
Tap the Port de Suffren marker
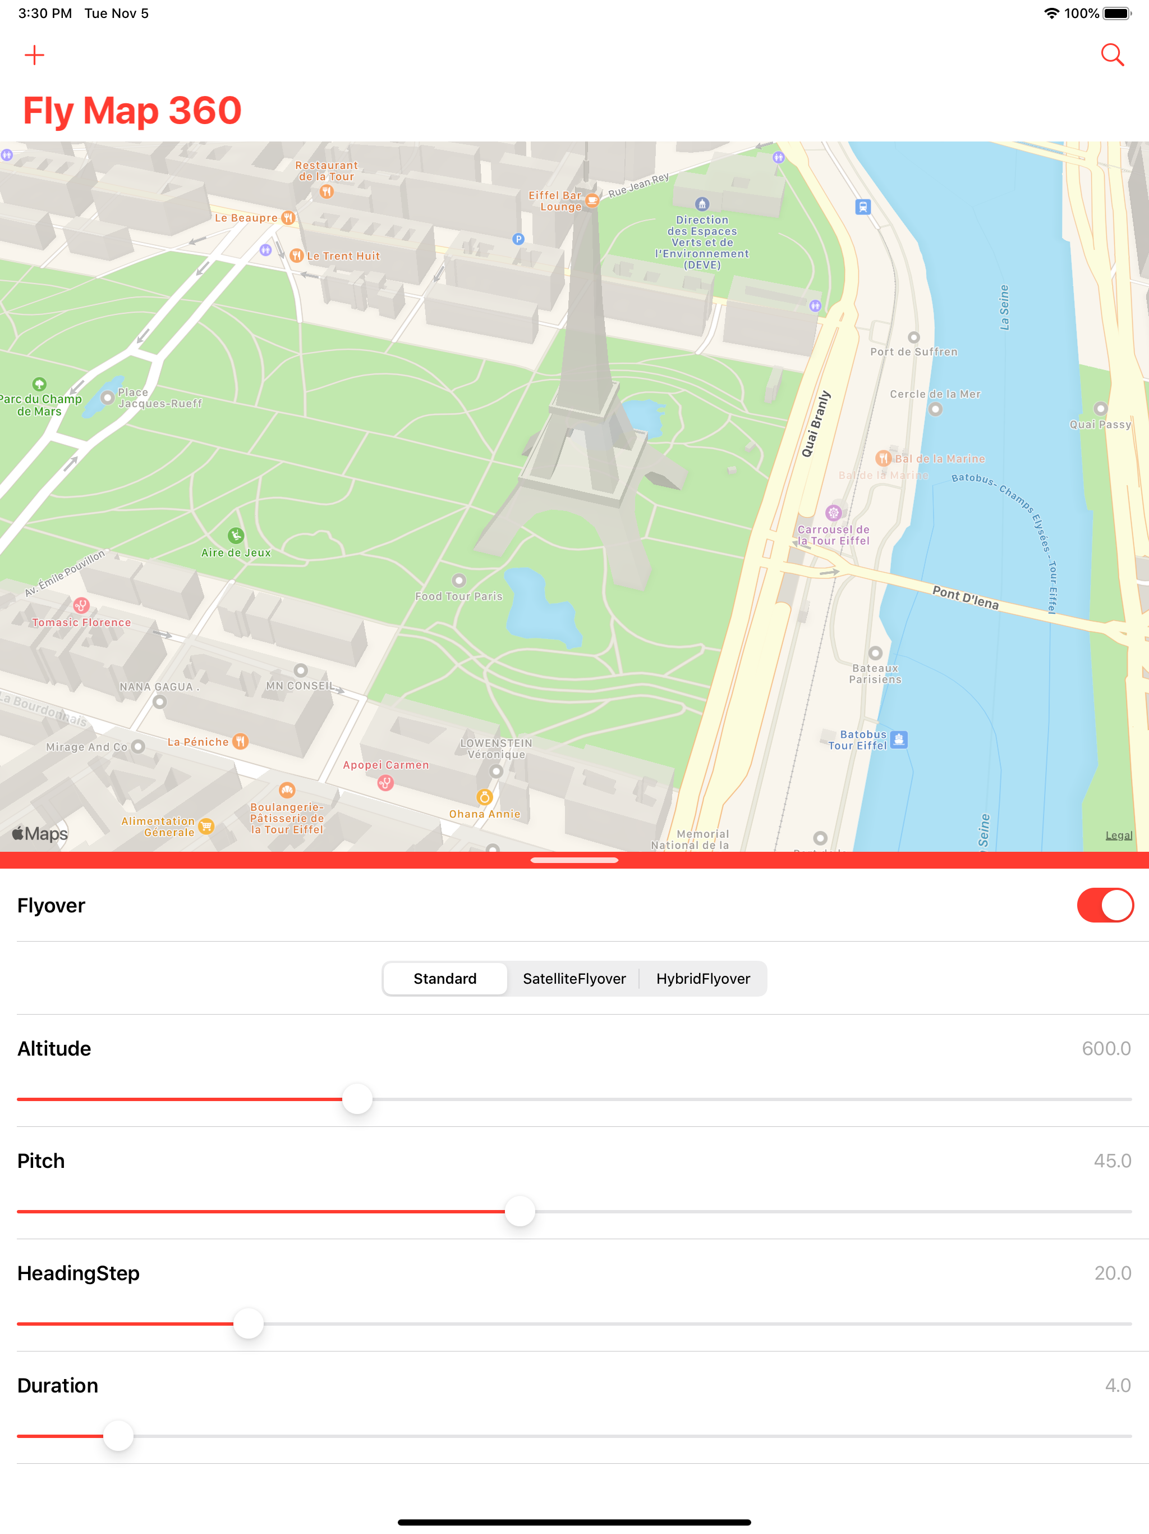pos(913,337)
